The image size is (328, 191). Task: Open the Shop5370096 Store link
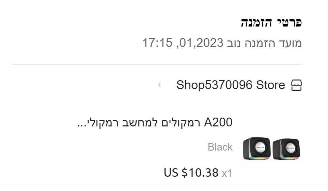(230, 85)
